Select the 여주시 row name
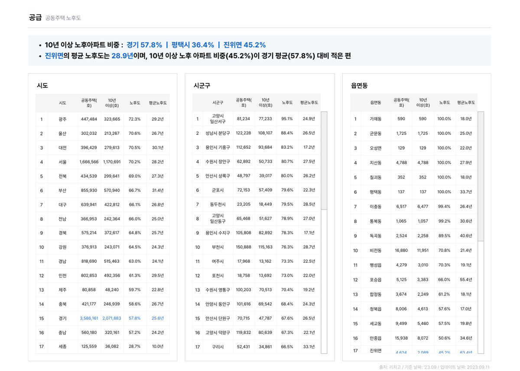The width and height of the screenshot is (520, 371). (x=218, y=261)
